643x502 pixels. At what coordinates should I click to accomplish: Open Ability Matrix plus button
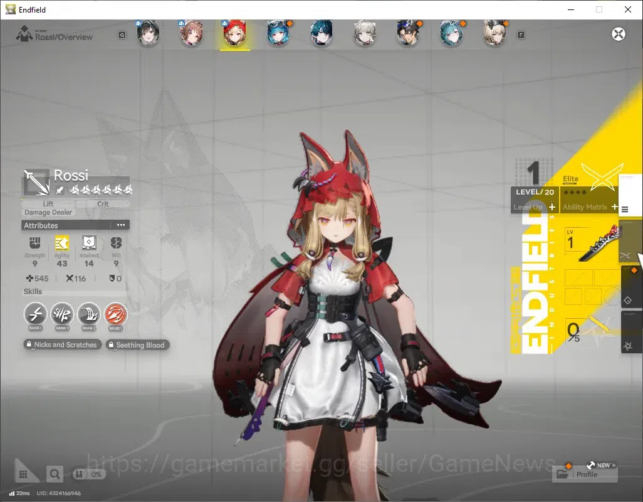click(x=614, y=207)
